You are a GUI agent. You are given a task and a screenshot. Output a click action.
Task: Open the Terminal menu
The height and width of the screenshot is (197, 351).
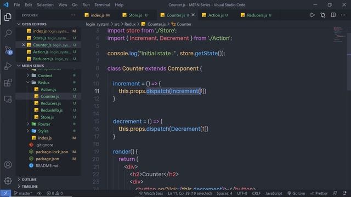(102, 5)
